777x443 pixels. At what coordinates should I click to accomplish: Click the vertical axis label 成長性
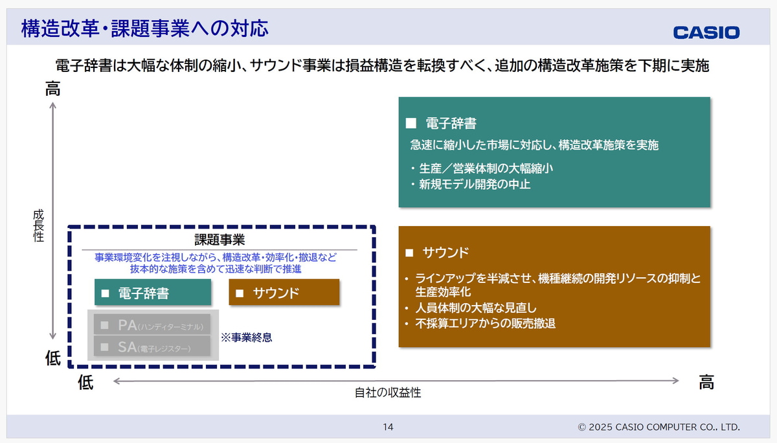coord(39,226)
